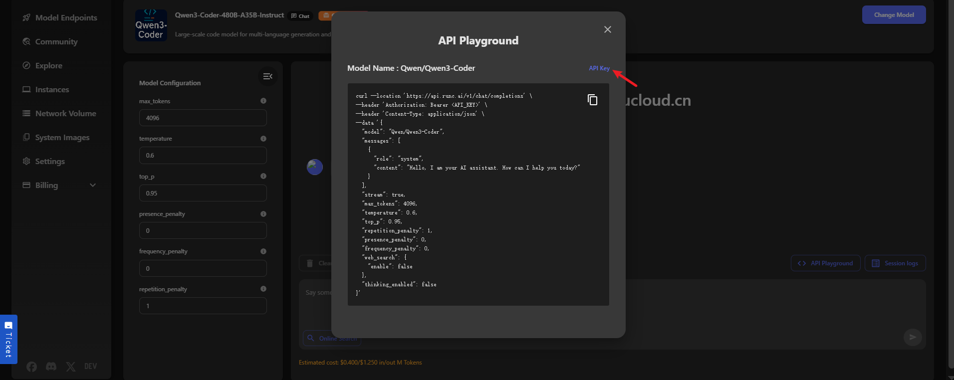Image resolution: width=954 pixels, height=380 pixels.
Task: Show info for repetition_penalty
Action: pos(263,289)
